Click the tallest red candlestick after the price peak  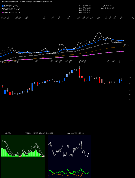click(x=80, y=73)
